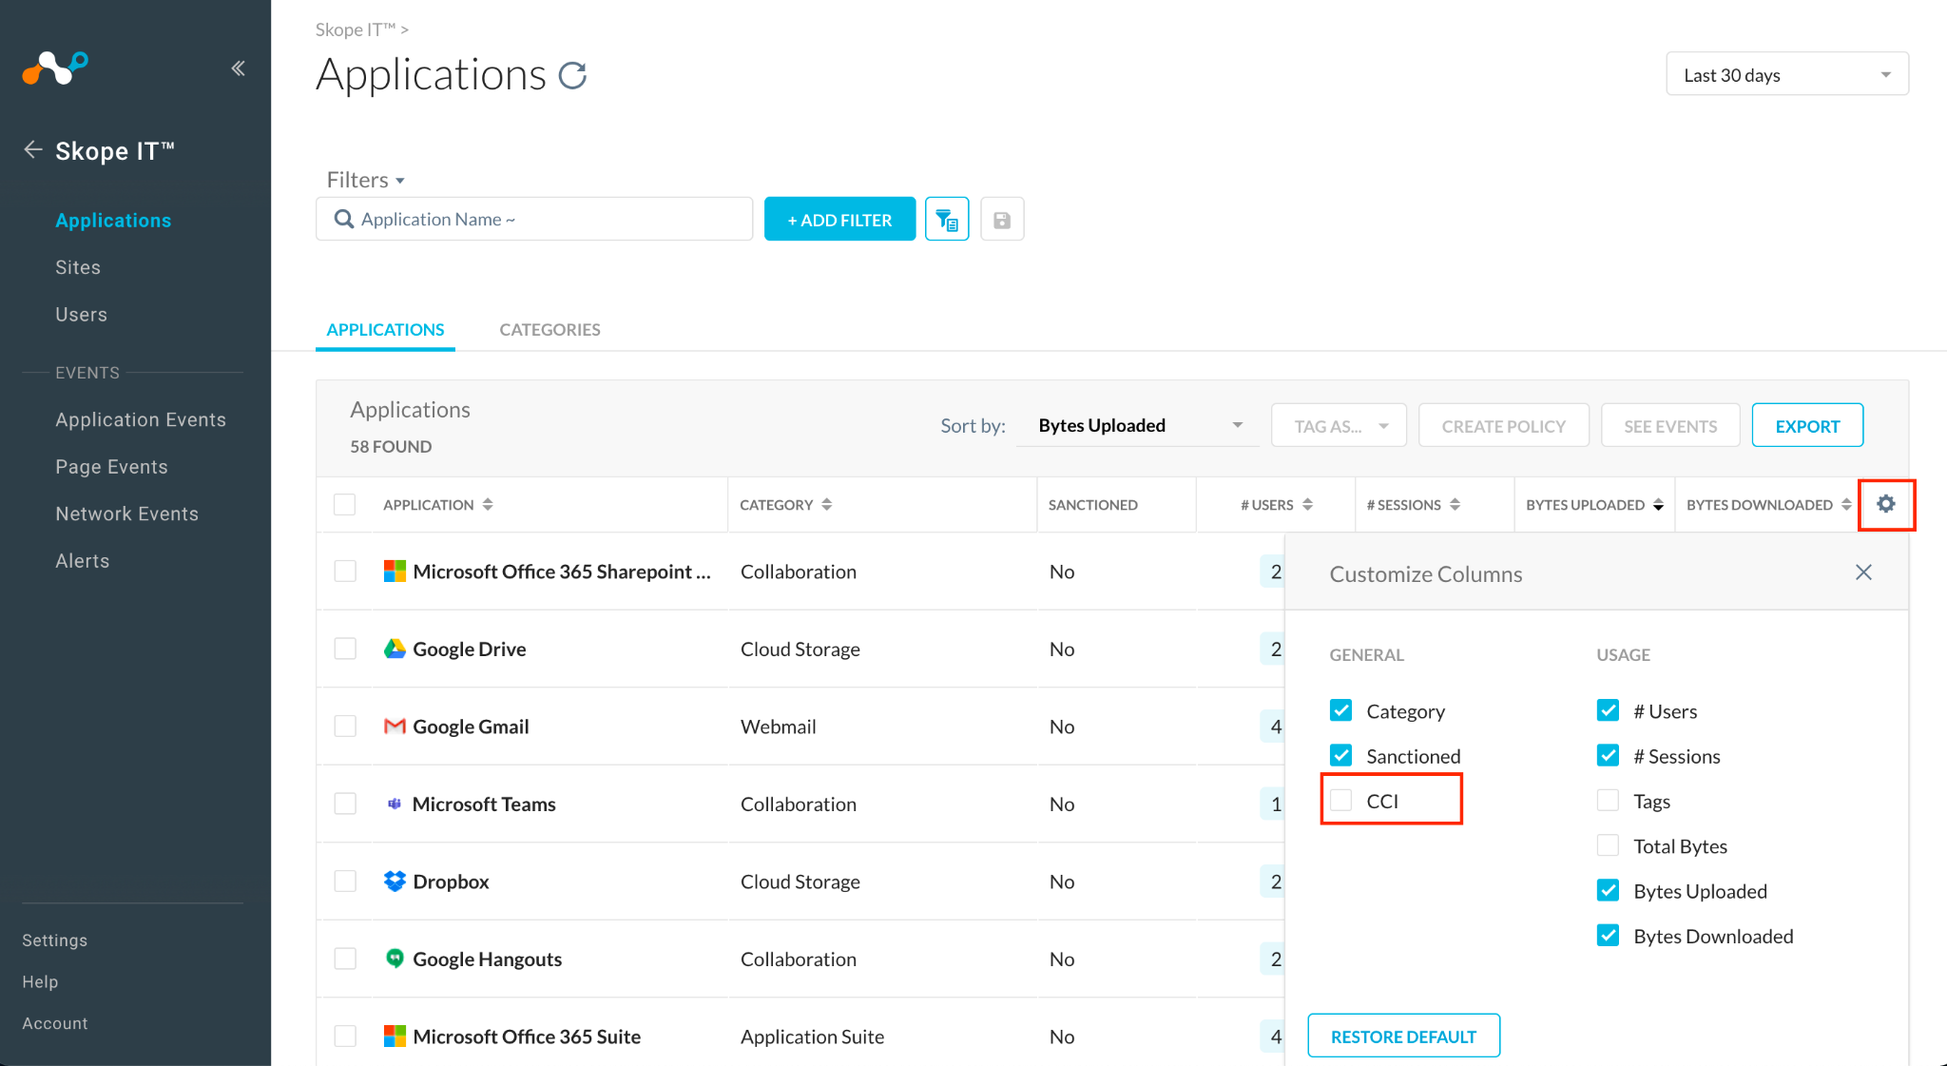Click the Restore Default button
Screen dimensions: 1947x1066
tap(1403, 1036)
